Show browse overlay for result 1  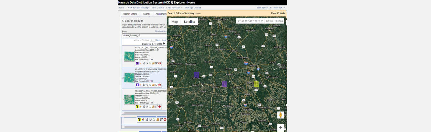[140, 63]
